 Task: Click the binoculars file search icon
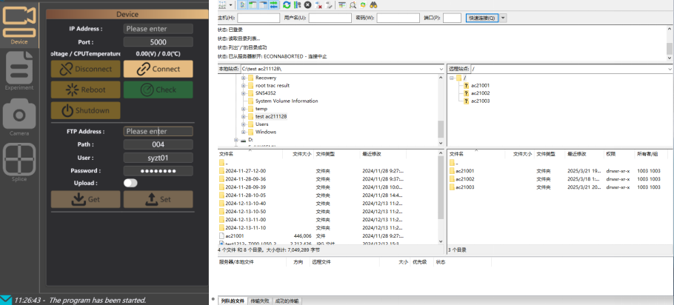pyautogui.click(x=374, y=4)
